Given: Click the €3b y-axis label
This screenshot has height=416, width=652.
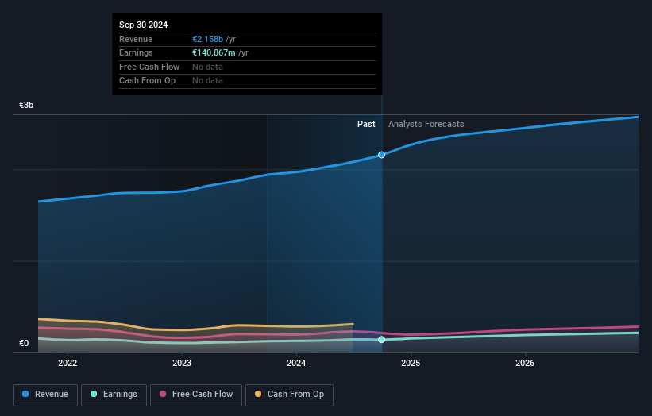Looking at the screenshot, I should (x=26, y=105).
